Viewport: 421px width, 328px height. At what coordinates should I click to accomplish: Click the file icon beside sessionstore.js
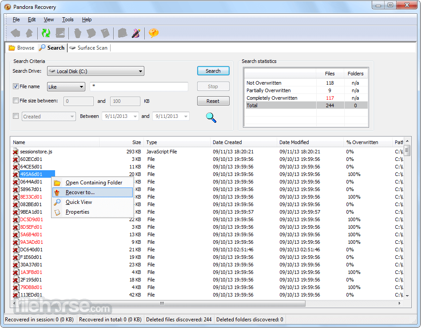[16, 152]
